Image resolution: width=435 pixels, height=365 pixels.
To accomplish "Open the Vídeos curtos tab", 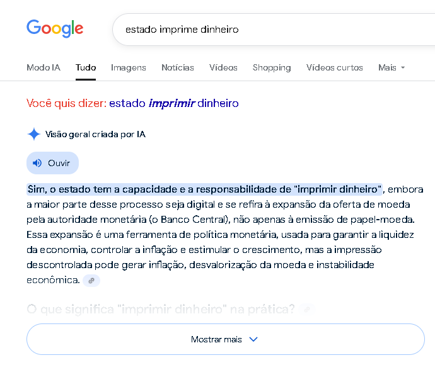I will point(335,67).
